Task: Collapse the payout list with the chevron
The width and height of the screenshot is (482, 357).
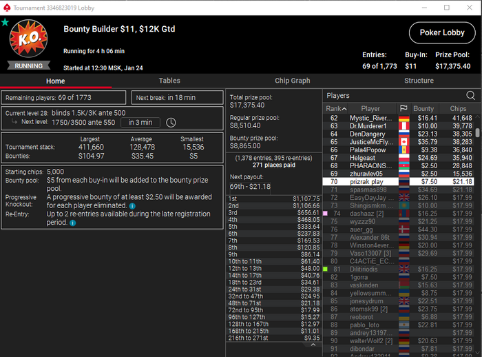Action: point(313,345)
